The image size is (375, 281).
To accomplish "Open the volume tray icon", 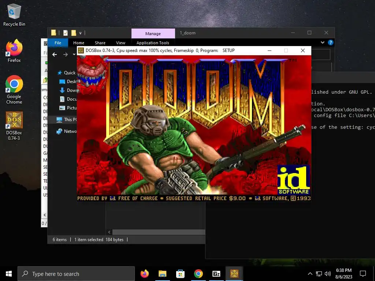I will point(328,274).
